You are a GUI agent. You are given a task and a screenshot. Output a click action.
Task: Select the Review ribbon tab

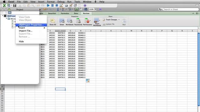coord(86,13)
